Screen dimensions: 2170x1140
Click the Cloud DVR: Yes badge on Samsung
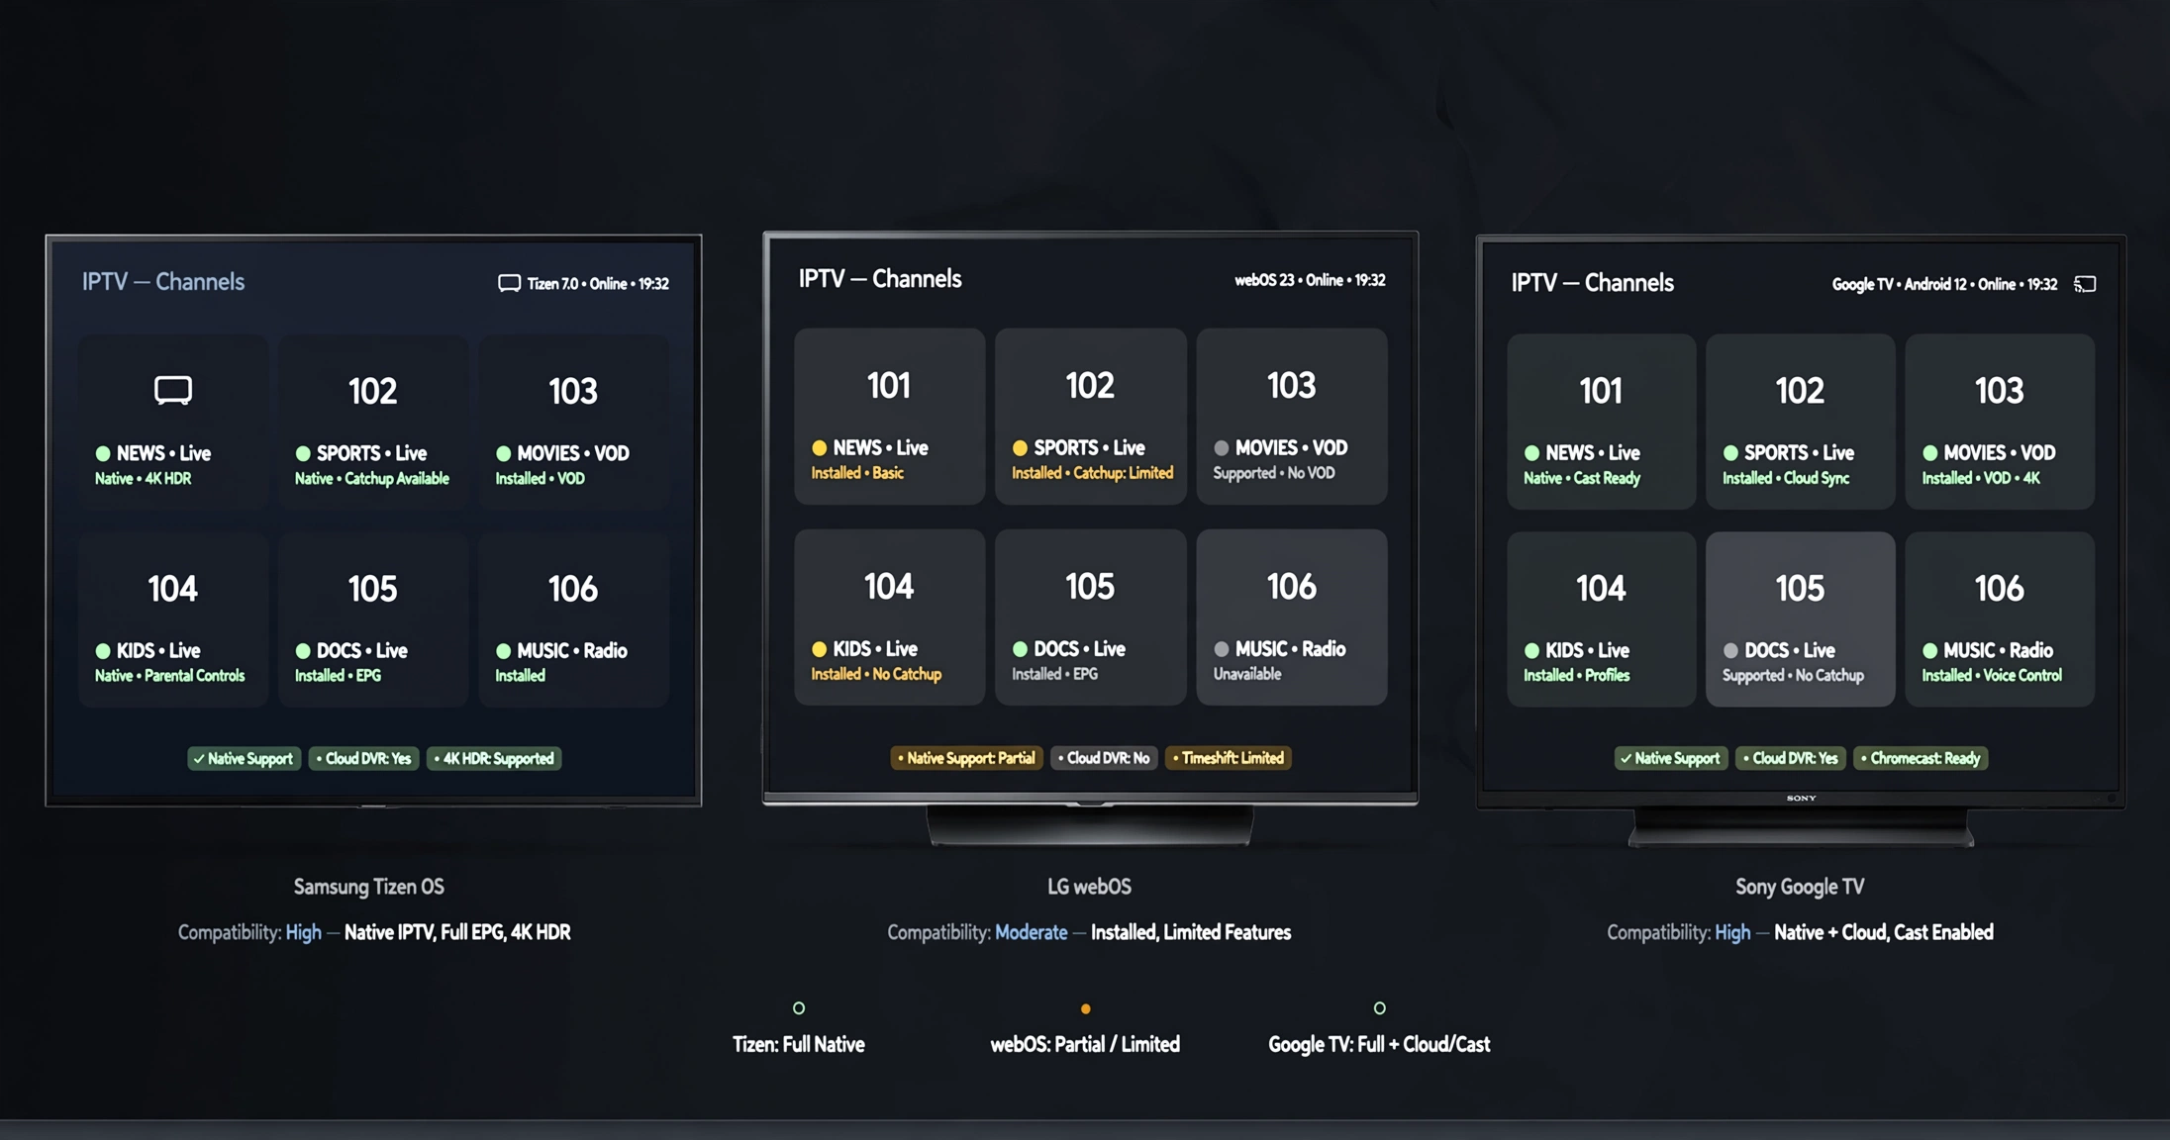coord(363,759)
